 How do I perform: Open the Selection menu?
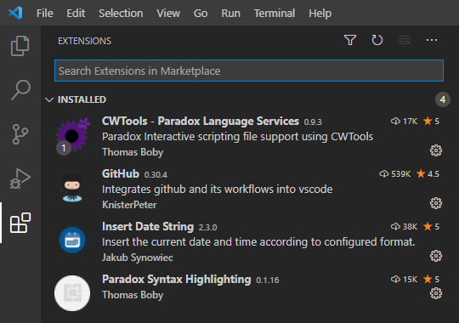[121, 14]
